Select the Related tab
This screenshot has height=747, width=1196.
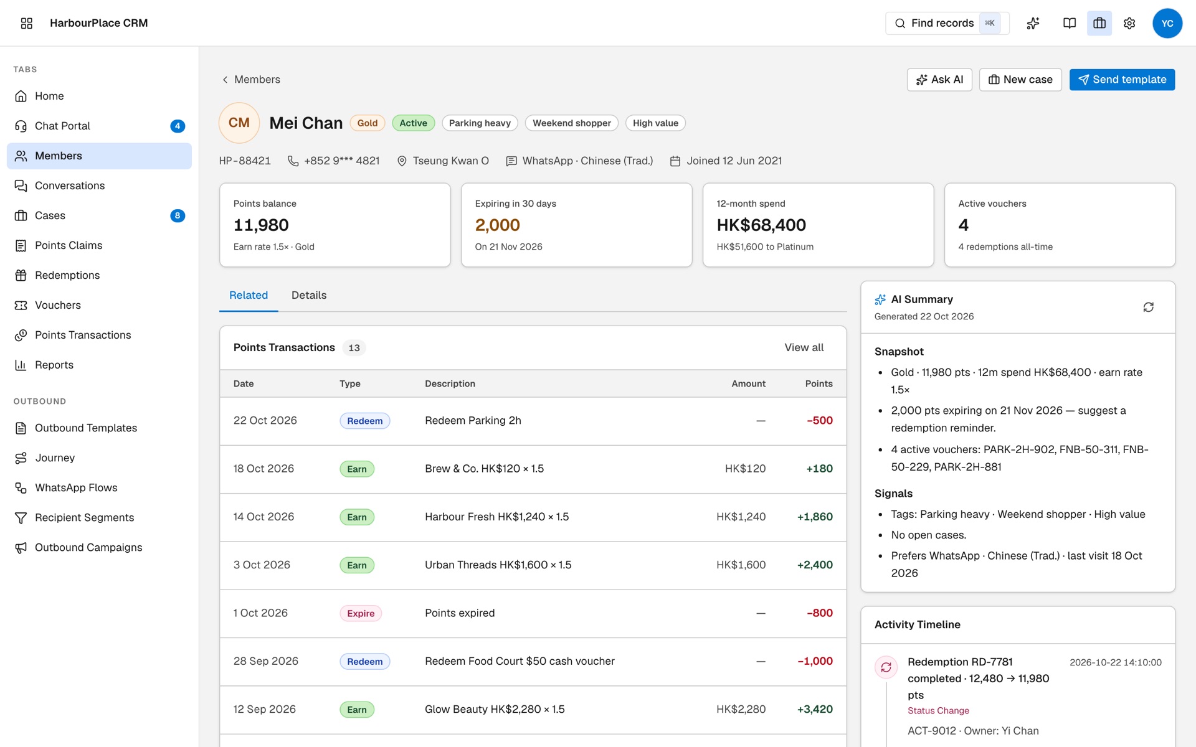249,295
